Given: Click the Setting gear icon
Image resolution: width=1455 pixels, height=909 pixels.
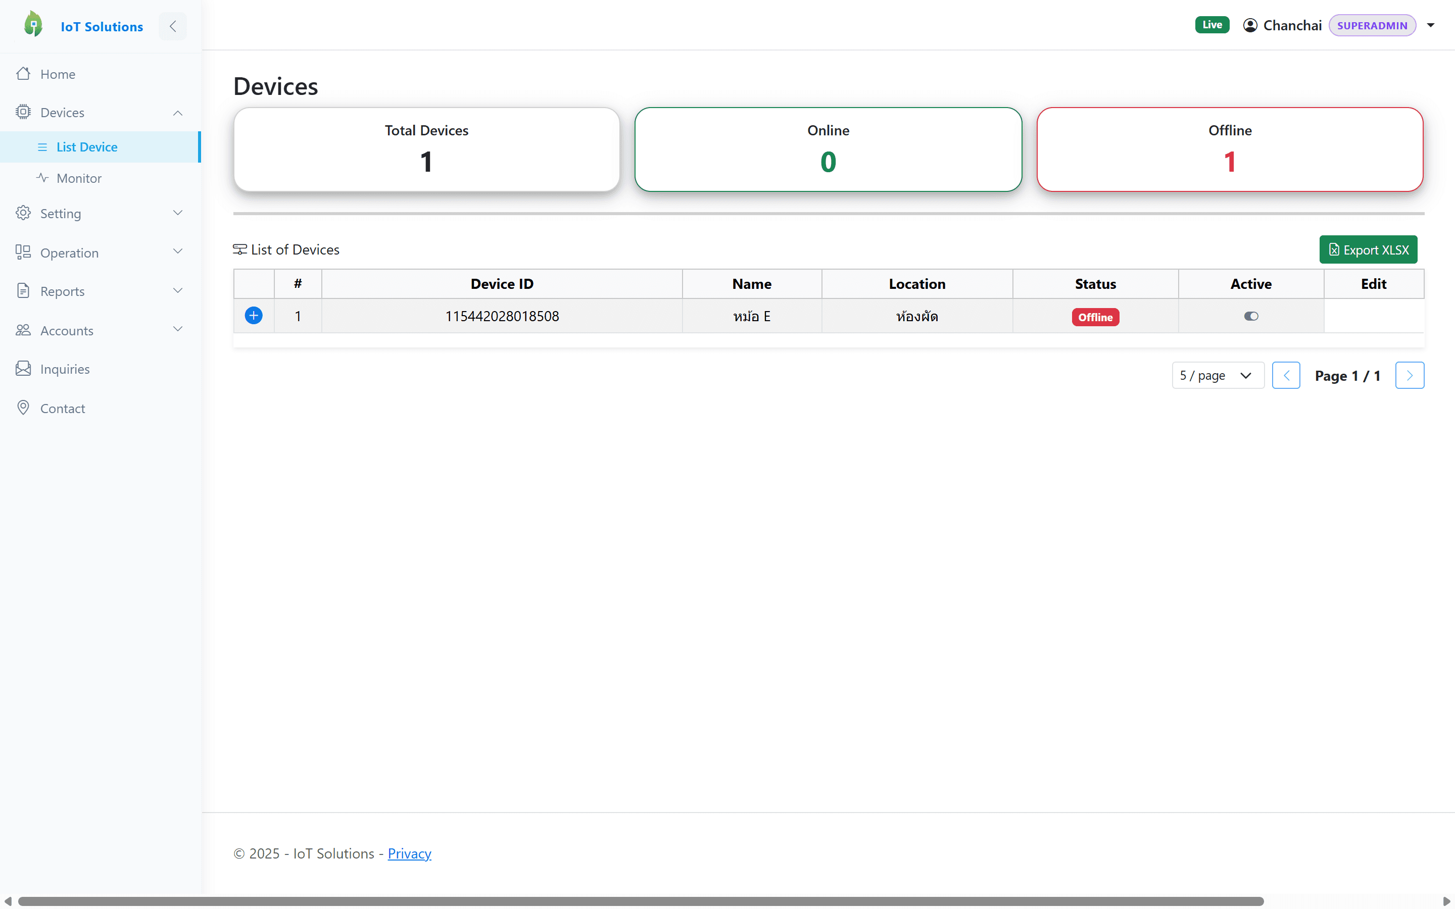Looking at the screenshot, I should (23, 213).
